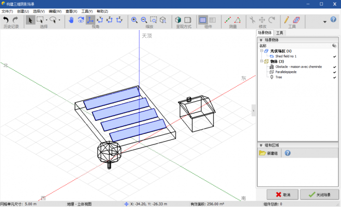
Task: Click the zoom in magnifier
Action: pos(134,20)
